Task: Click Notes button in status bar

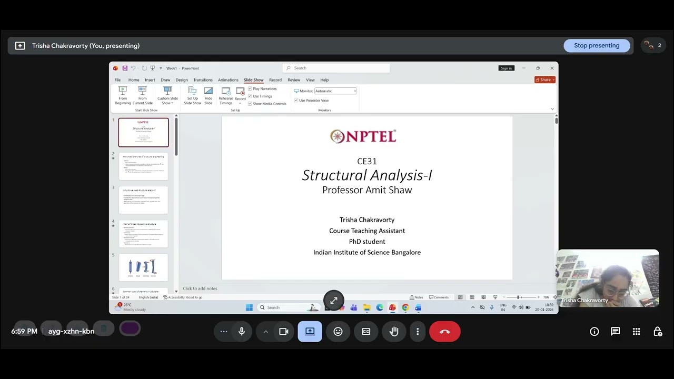Action: click(x=417, y=297)
